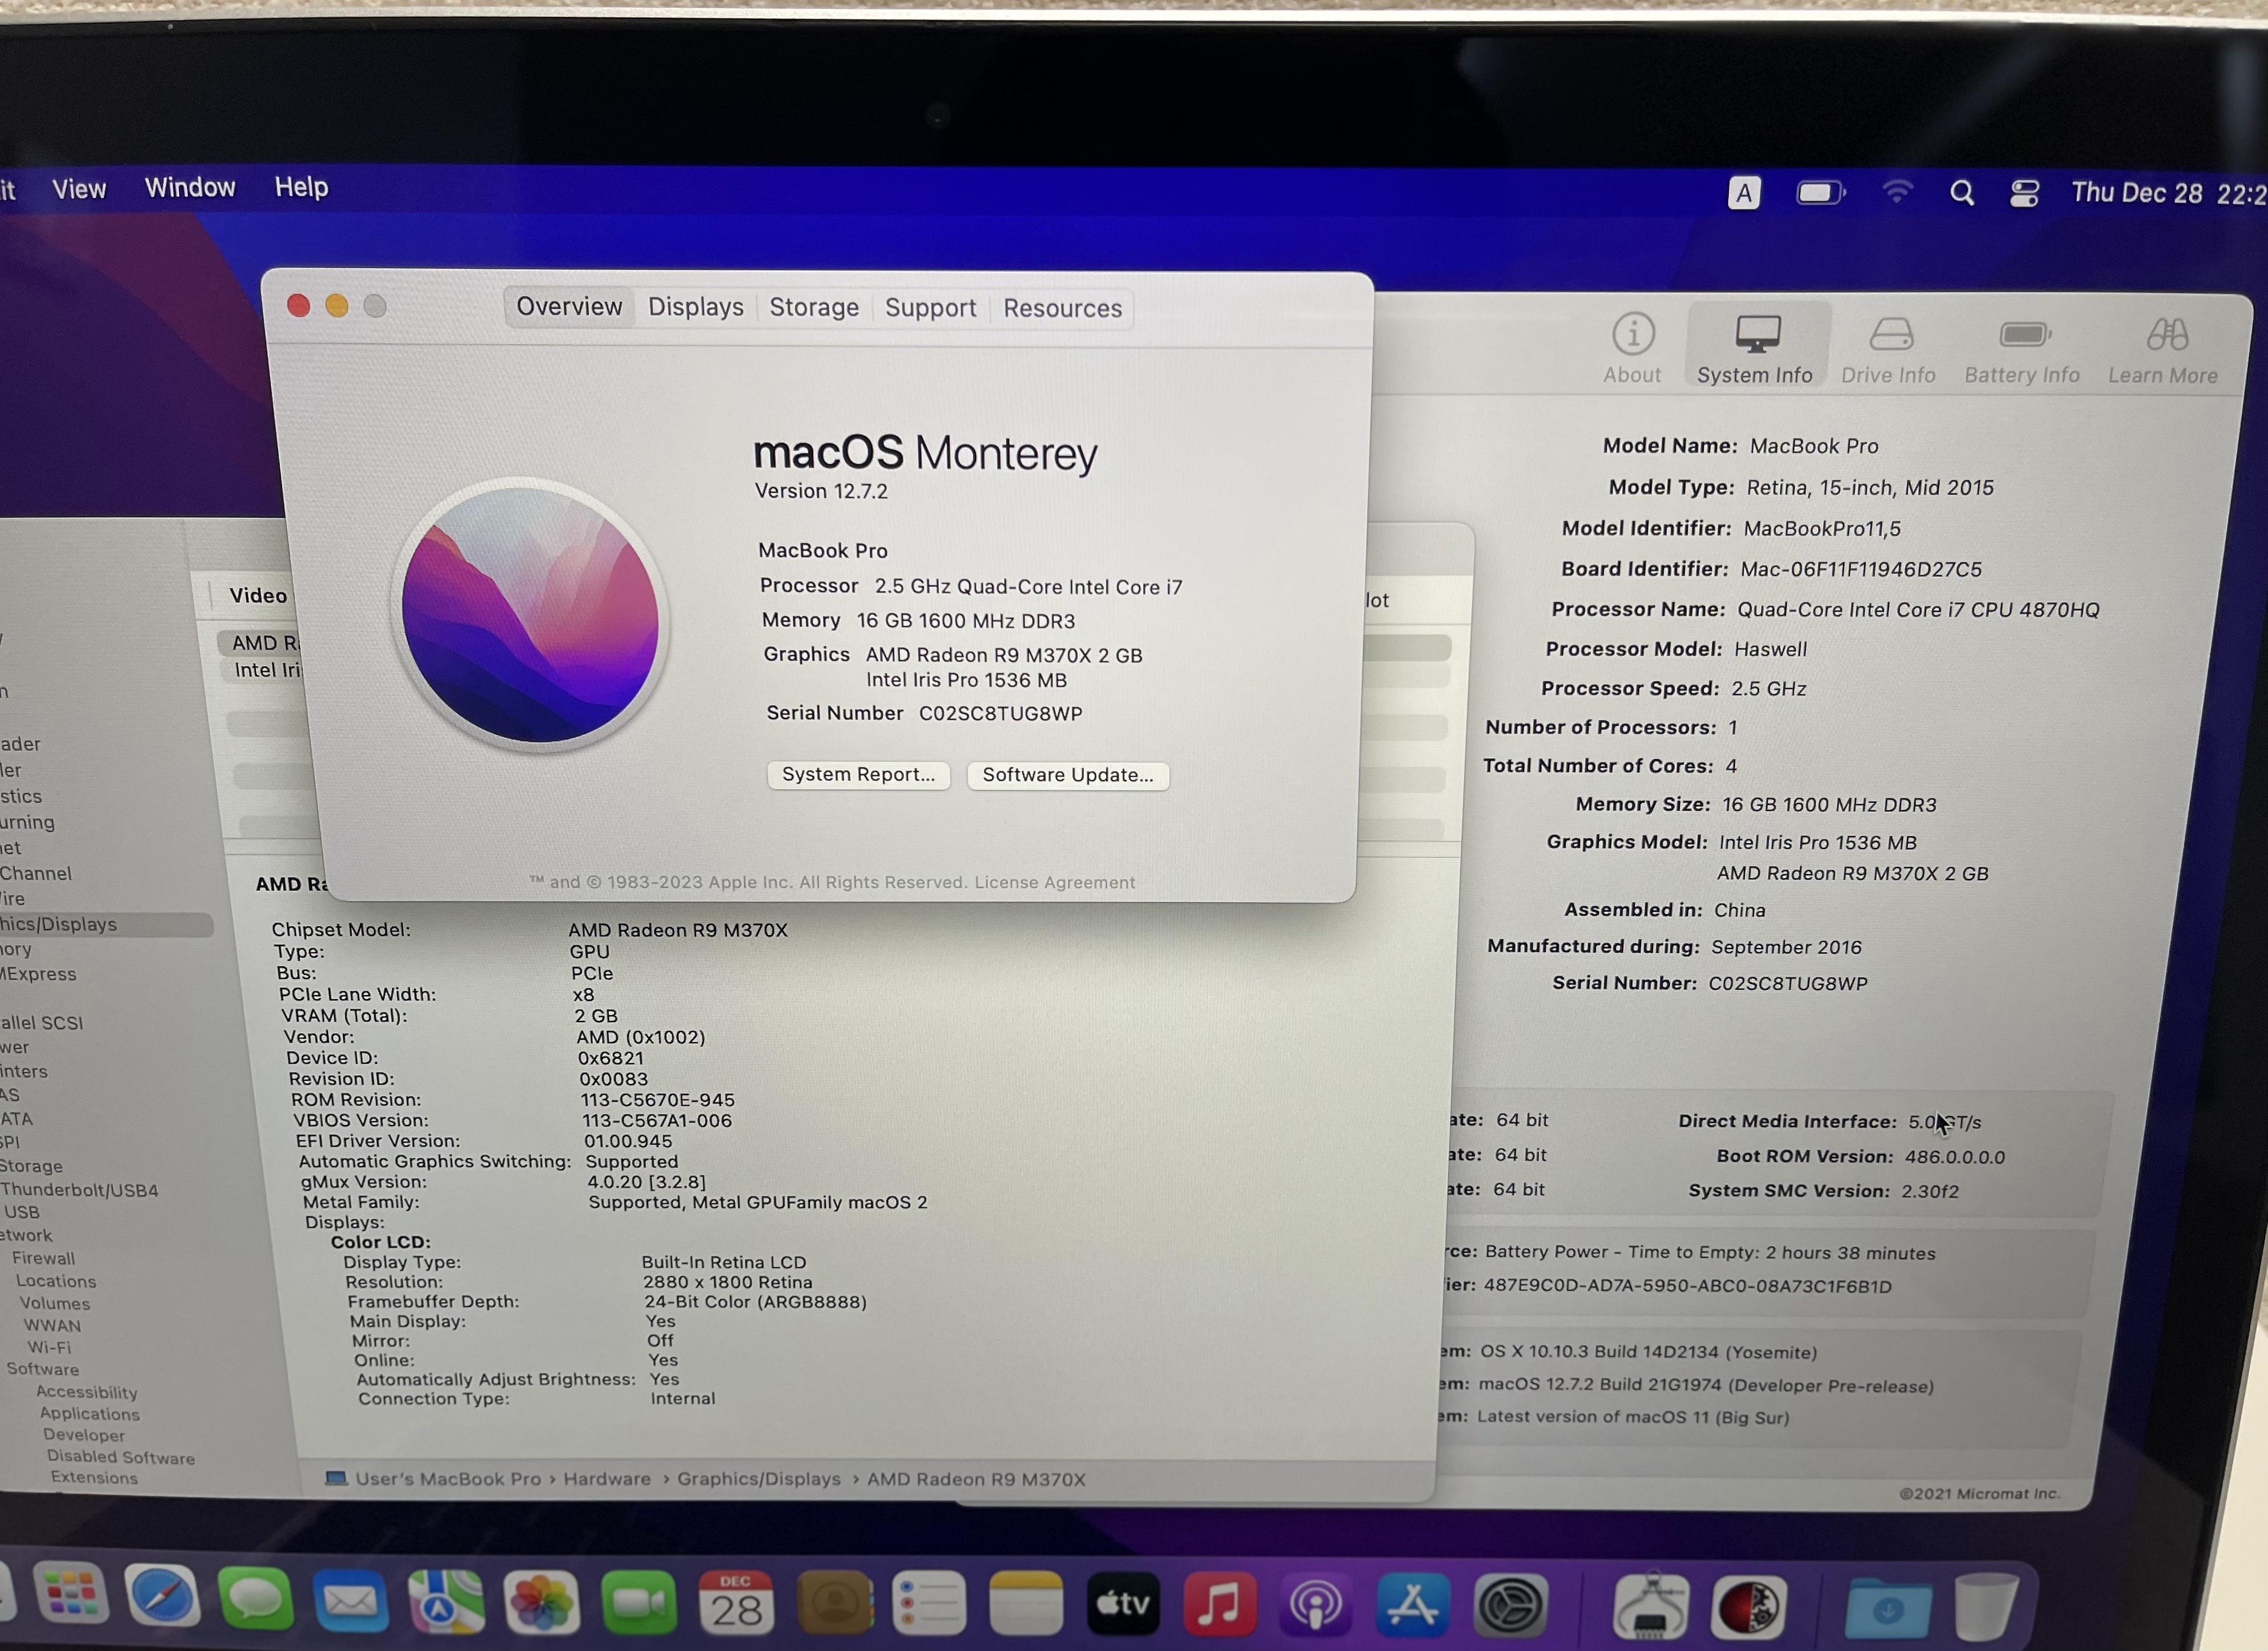The height and width of the screenshot is (1651, 2268).
Task: Click the serial number C02SC8TUG8WP in About This Mac
Action: [1001, 713]
